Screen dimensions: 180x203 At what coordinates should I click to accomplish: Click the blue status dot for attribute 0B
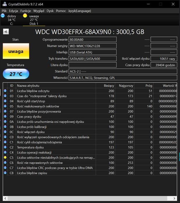coord(5,126)
